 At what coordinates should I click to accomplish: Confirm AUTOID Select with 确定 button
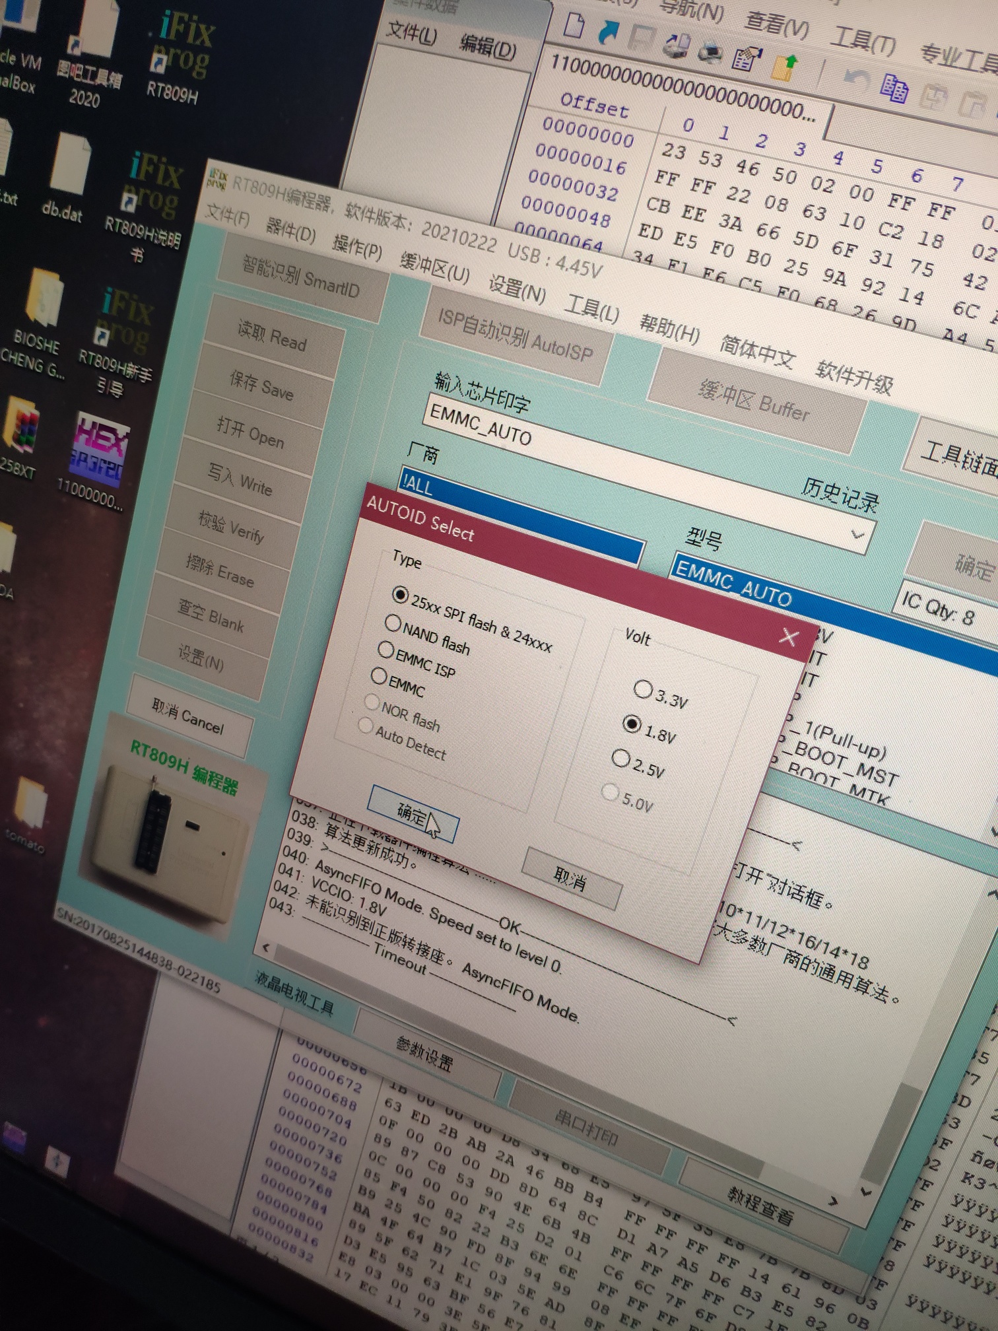point(413,813)
